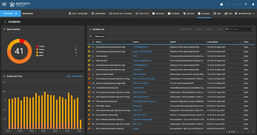Click severity icon of CM Unsaved Configuration row
The height and width of the screenshot is (135, 257).
click(89, 101)
